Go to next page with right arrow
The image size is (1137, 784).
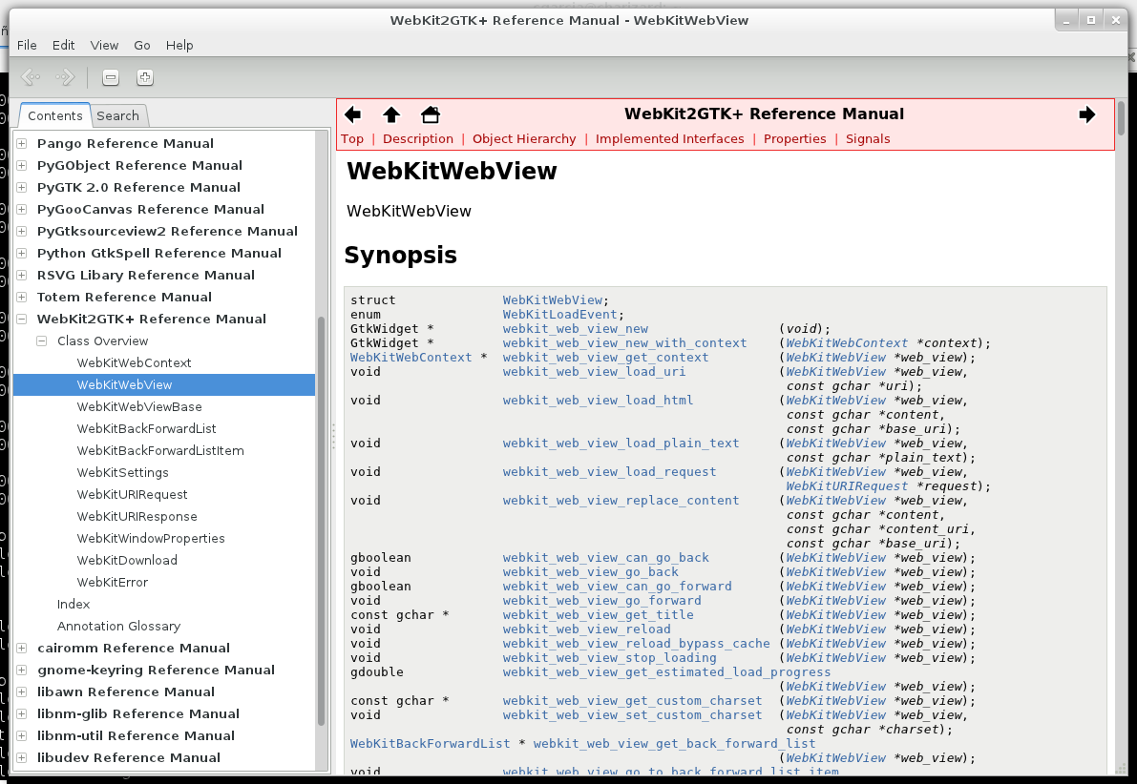(x=1087, y=114)
